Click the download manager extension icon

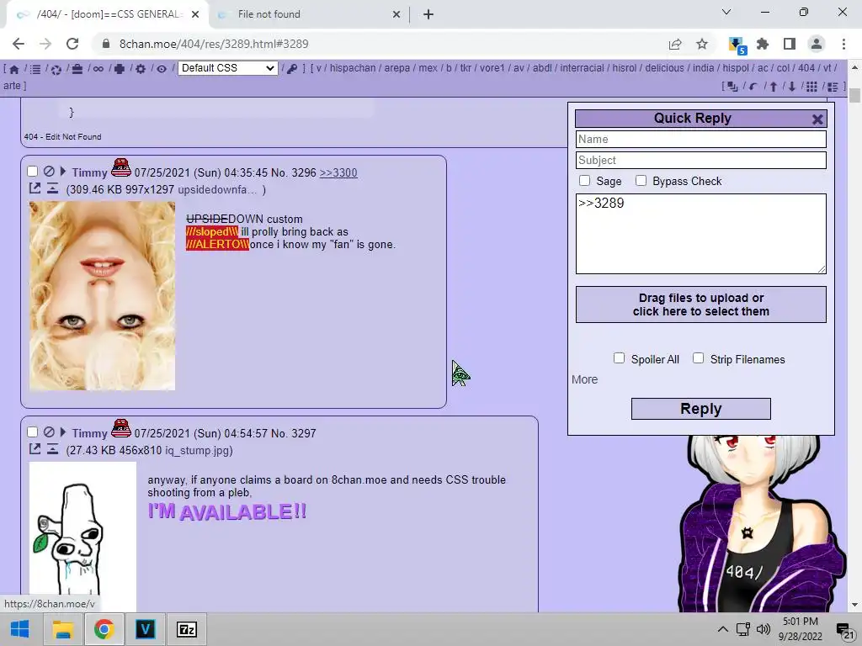pos(736,45)
